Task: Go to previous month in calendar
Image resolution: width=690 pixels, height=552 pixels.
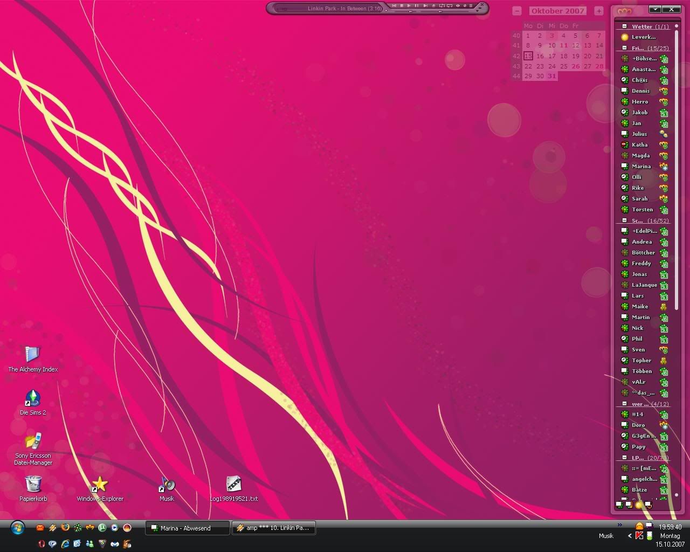Action: [517, 11]
